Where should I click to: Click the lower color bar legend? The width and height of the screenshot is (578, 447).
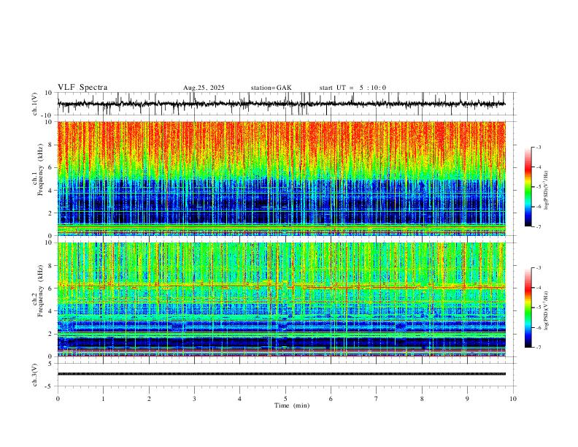point(528,307)
